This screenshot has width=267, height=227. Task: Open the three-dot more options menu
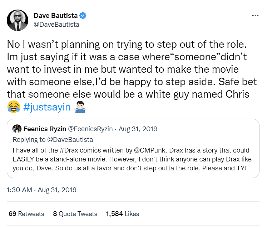pyautogui.click(x=255, y=16)
